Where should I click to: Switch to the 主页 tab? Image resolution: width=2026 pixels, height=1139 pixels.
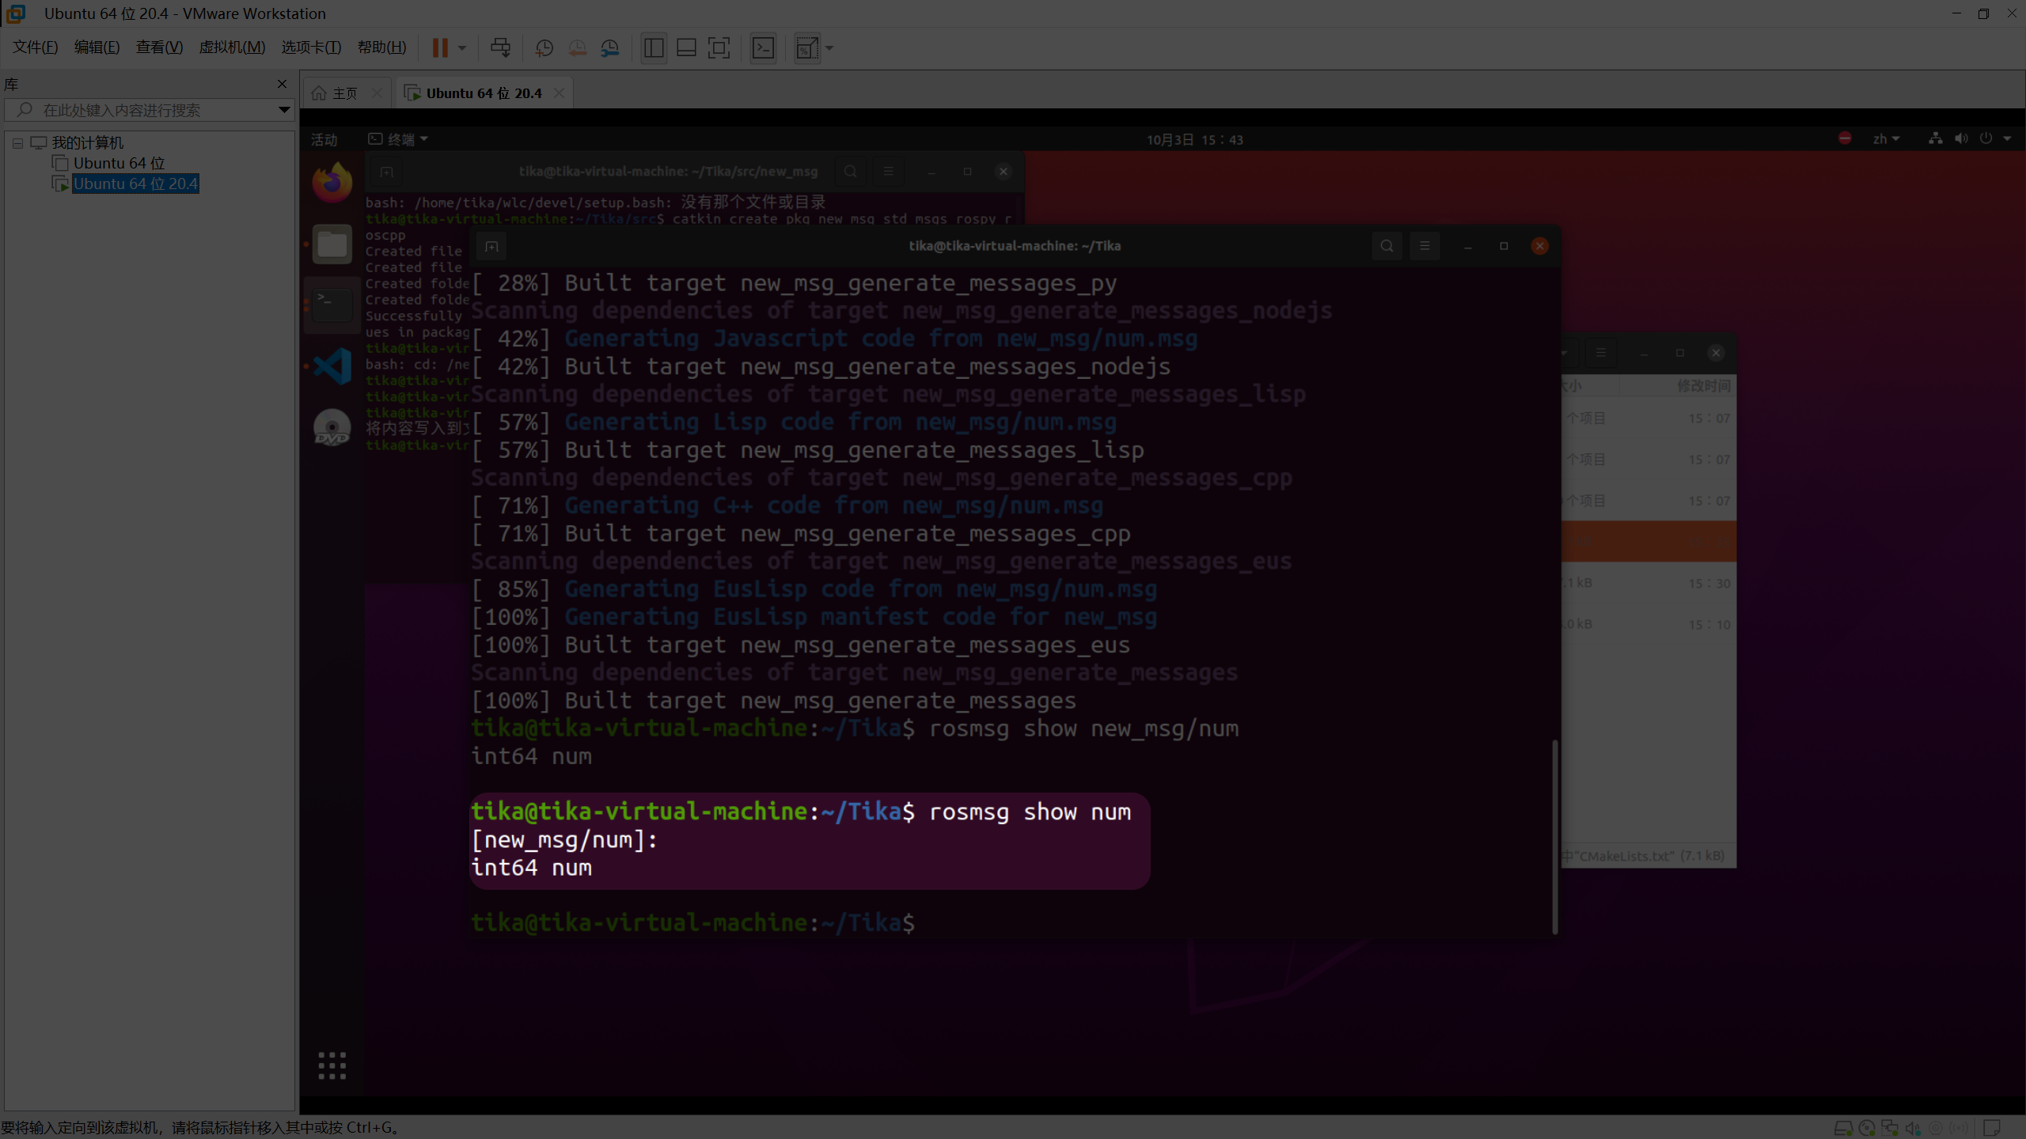(x=344, y=93)
